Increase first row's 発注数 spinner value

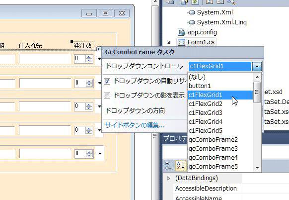point(89,57)
